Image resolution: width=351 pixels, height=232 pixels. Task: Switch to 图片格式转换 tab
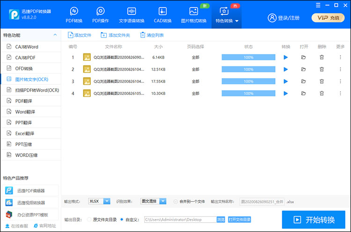[x=194, y=15]
